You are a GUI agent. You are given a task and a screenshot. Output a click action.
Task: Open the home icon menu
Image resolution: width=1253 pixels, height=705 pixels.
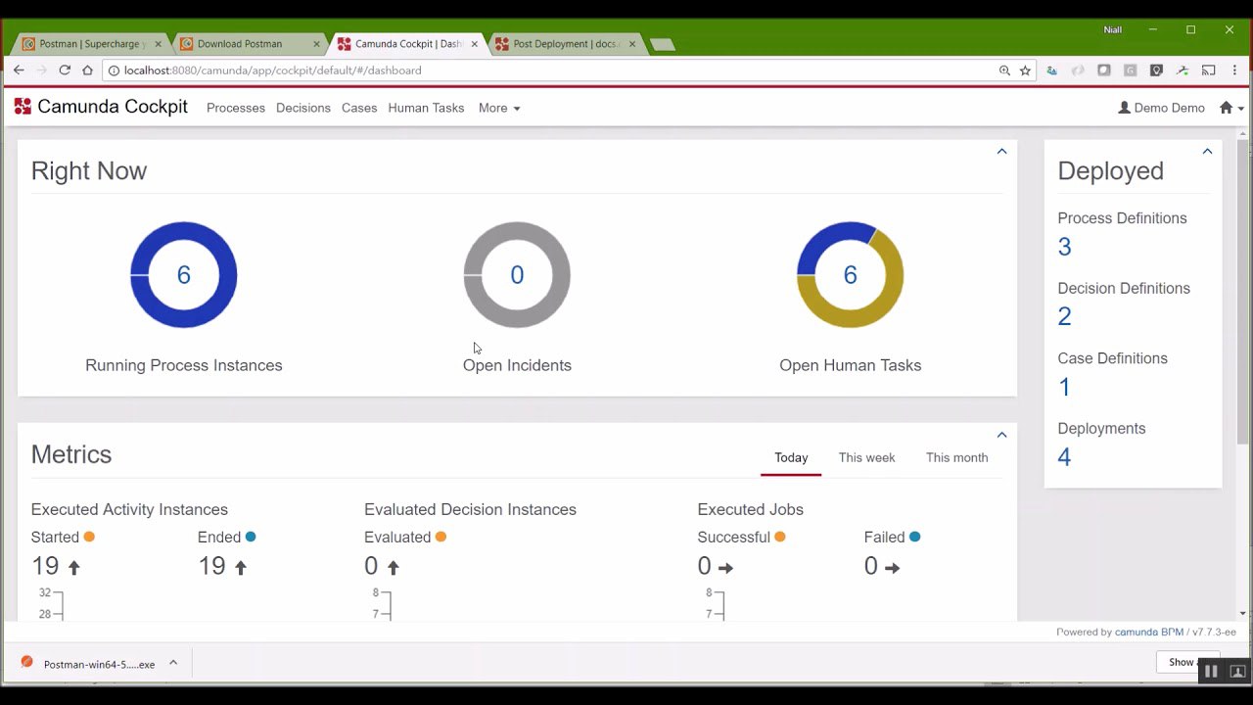pyautogui.click(x=1231, y=108)
